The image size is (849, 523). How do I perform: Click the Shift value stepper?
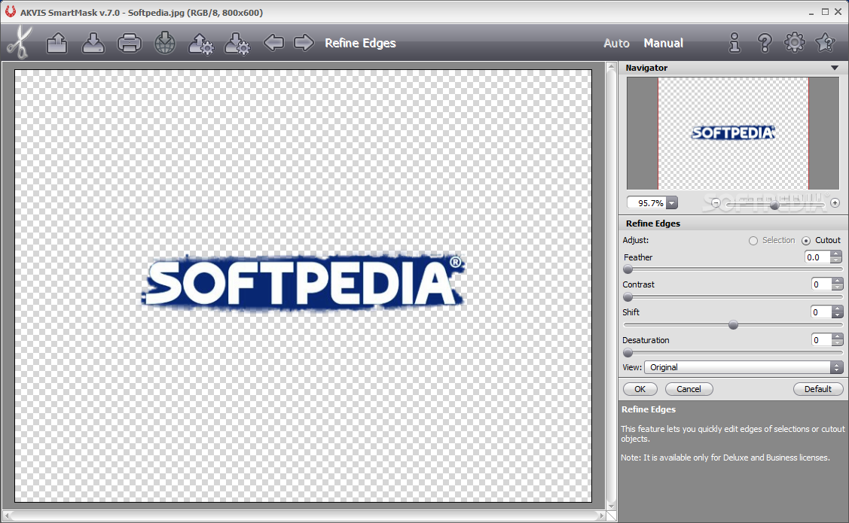pos(838,312)
